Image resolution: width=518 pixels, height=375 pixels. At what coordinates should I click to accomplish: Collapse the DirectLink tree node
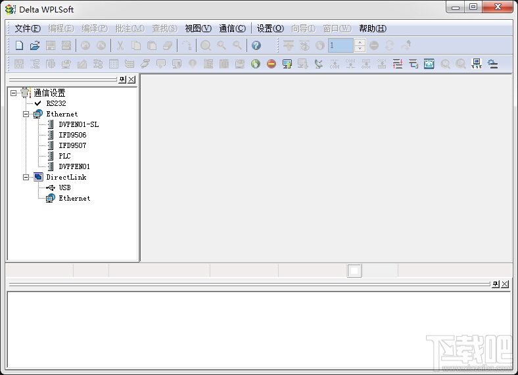[26, 177]
